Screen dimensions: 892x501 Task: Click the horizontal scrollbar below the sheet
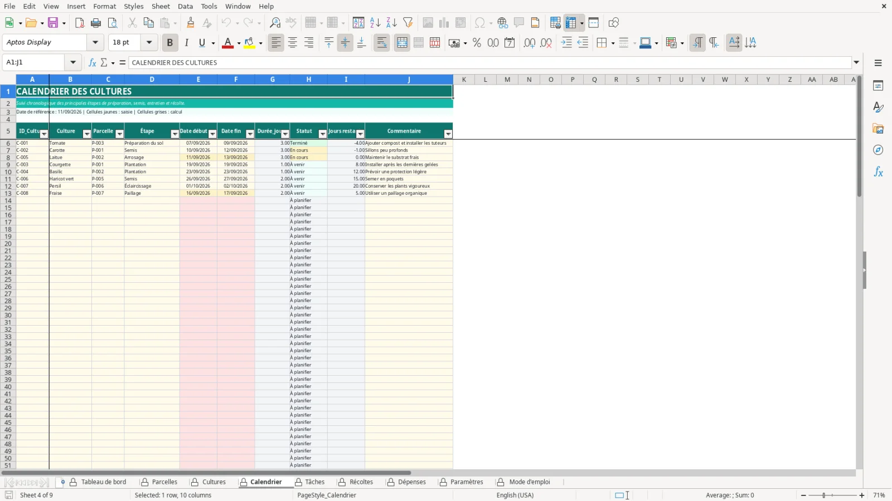pos(206,473)
